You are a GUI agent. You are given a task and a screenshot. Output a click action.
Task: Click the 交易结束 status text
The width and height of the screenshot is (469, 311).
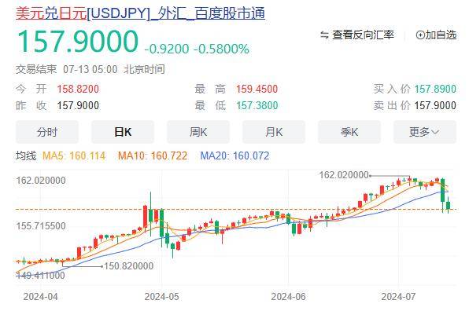[x=36, y=69]
